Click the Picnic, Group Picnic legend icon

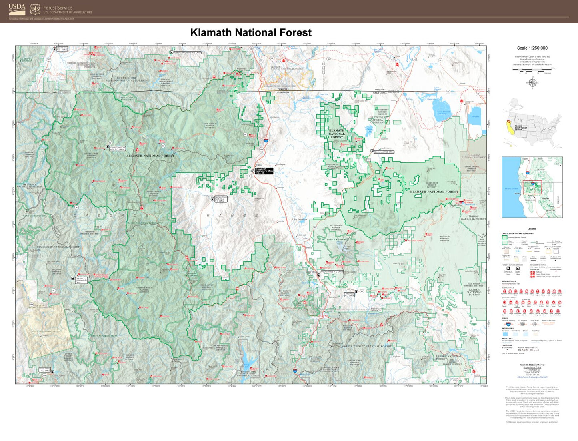tap(532, 274)
